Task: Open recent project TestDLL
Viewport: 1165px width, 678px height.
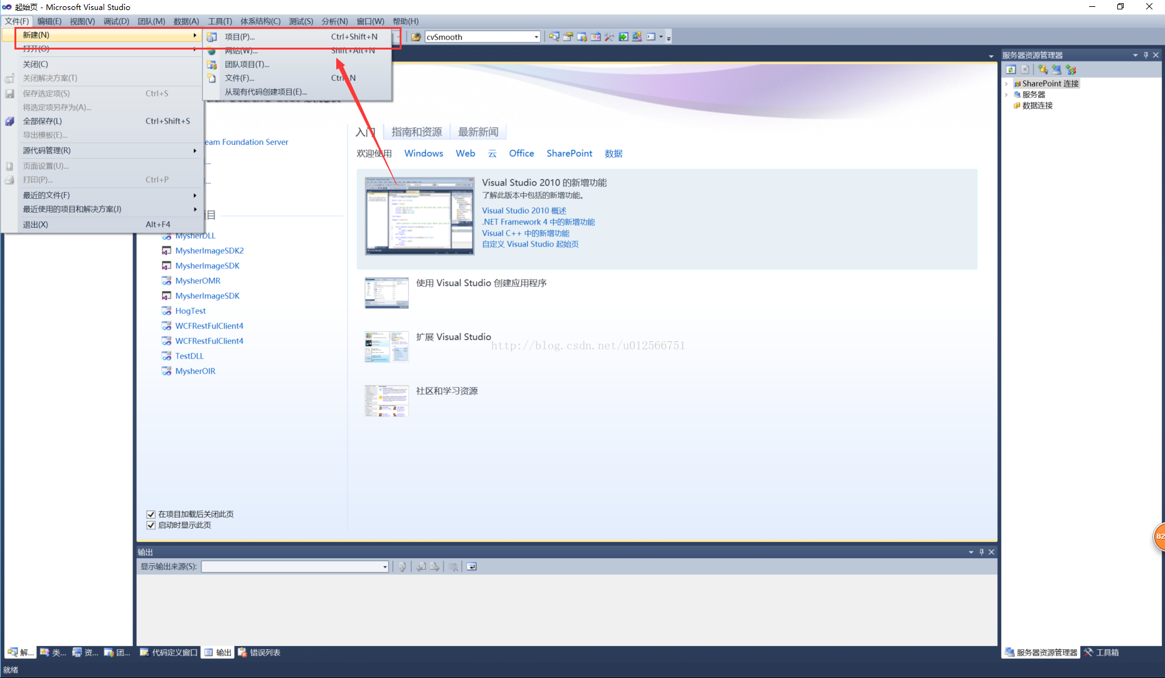Action: click(189, 356)
